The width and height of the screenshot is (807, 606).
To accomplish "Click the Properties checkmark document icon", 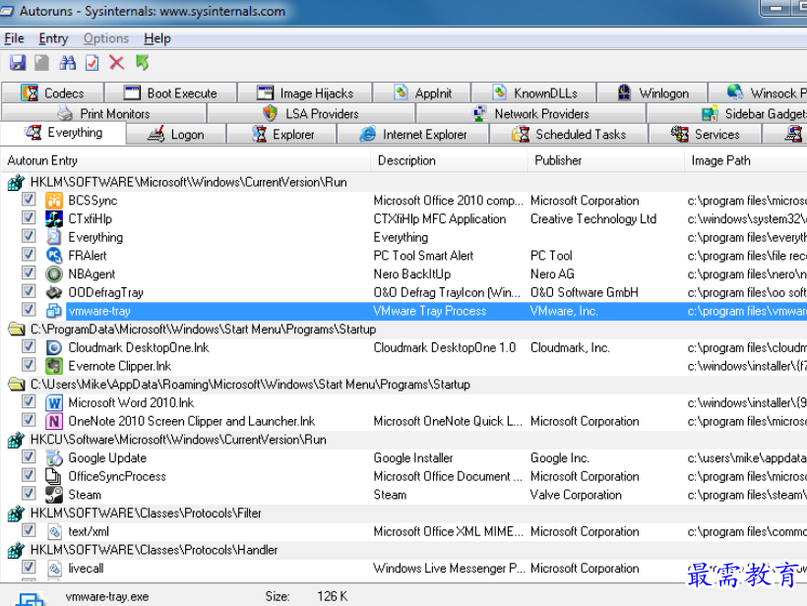I will coord(93,63).
